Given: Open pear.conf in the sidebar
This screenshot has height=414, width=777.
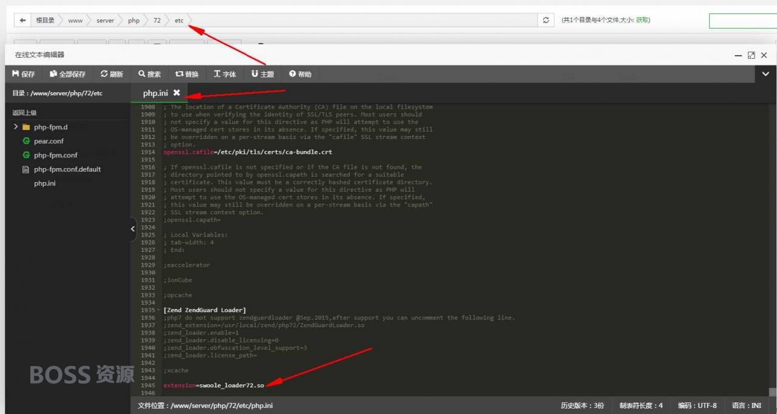Looking at the screenshot, I should (x=49, y=141).
